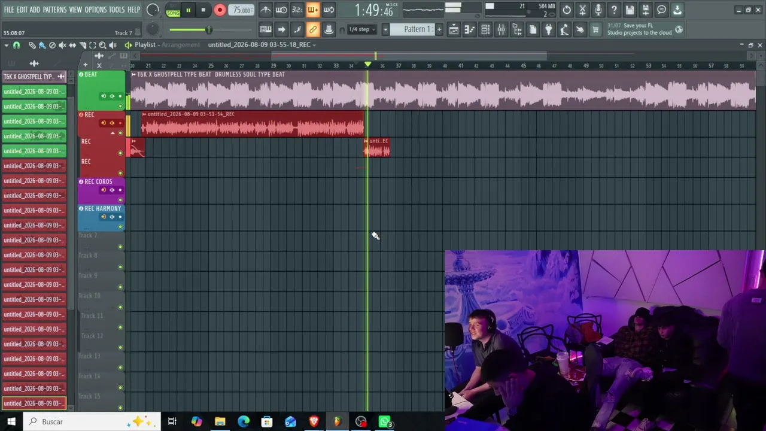766x431 pixels.
Task: Toggle the note/clip grouping icon
Action: tap(297, 29)
